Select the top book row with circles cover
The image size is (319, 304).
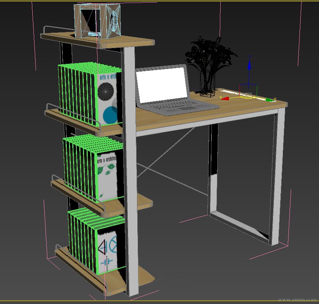pos(90,94)
